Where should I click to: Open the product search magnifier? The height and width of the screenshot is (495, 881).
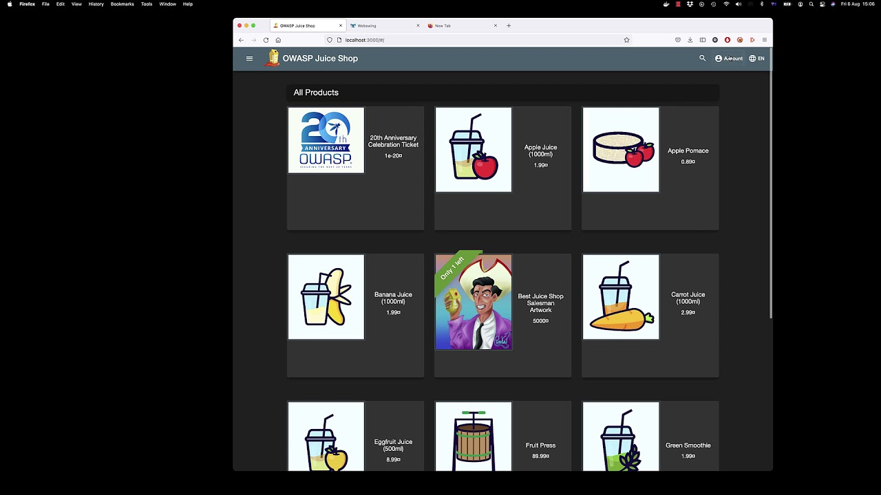click(702, 58)
